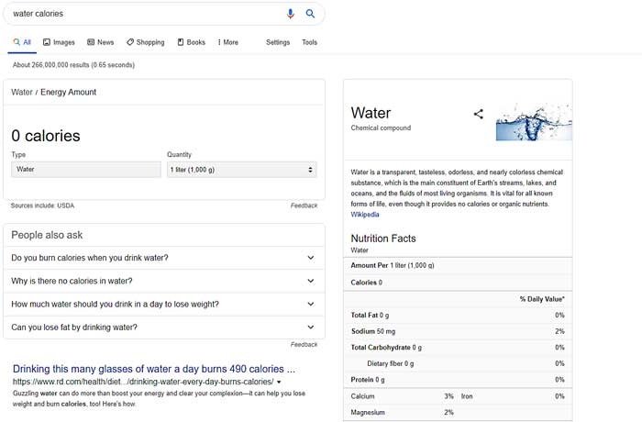This screenshot has height=422, width=642.
Task: Open the Images search tab
Action: click(x=59, y=42)
